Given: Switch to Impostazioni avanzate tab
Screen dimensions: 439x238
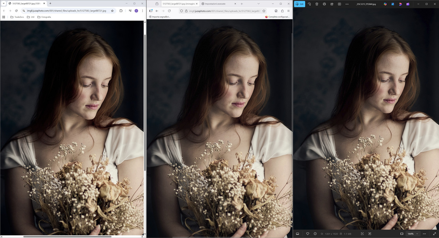Looking at the screenshot, I should [x=218, y=3].
